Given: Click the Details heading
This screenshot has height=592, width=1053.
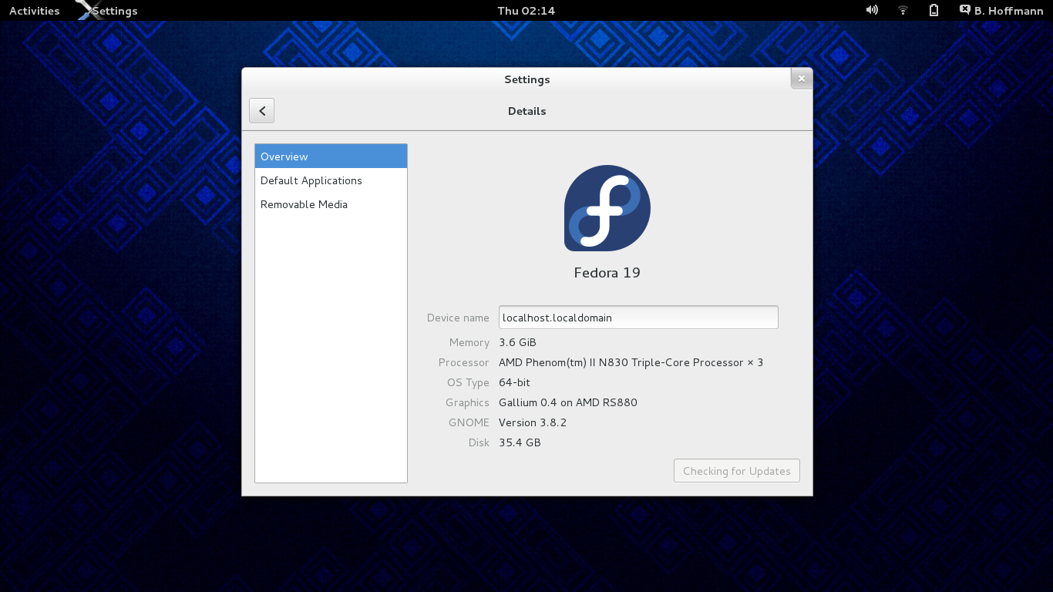Looking at the screenshot, I should 527,111.
